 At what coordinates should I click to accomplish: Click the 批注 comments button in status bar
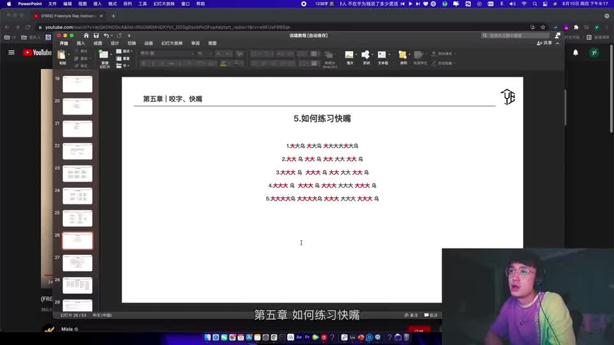tap(430, 315)
